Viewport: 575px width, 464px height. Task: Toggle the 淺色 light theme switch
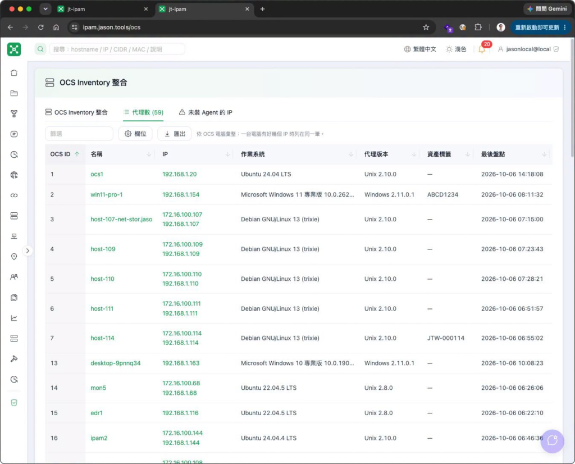click(456, 49)
